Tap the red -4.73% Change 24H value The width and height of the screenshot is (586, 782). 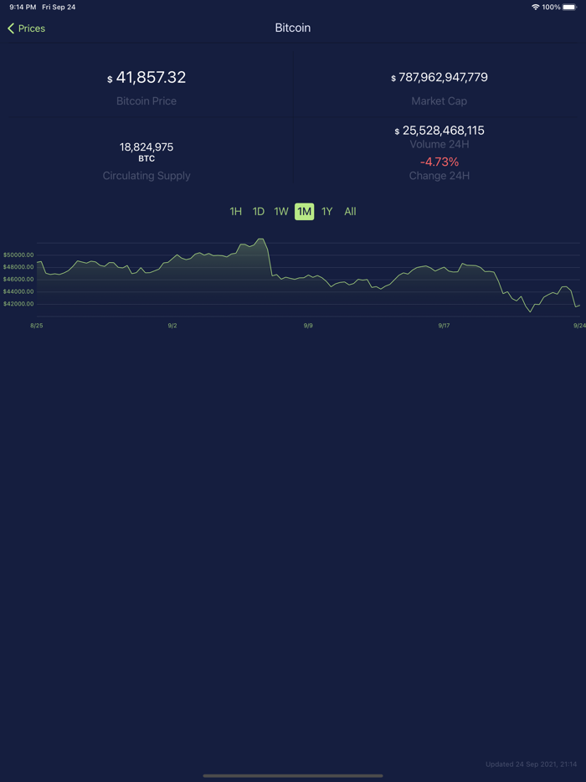pos(439,162)
